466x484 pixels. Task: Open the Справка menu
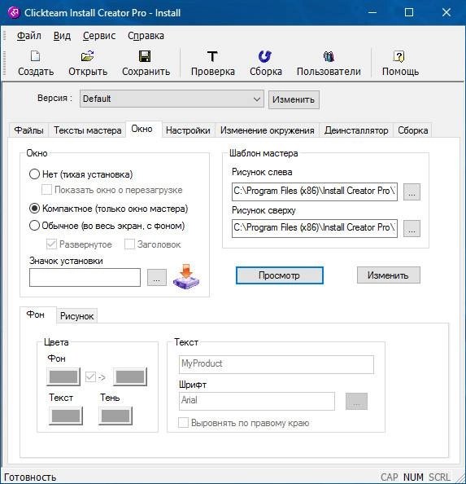(146, 36)
